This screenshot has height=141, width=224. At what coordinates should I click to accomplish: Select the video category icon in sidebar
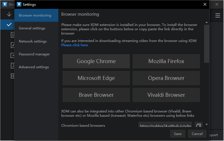13,55
